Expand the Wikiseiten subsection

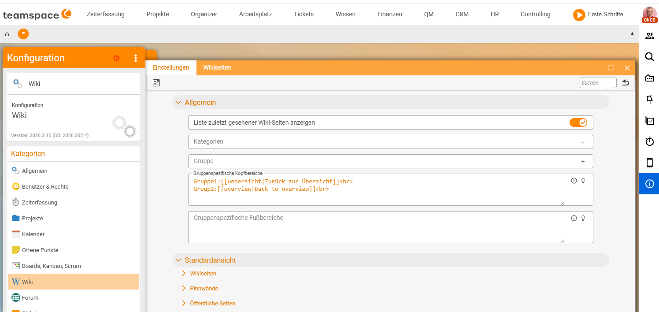pos(184,274)
